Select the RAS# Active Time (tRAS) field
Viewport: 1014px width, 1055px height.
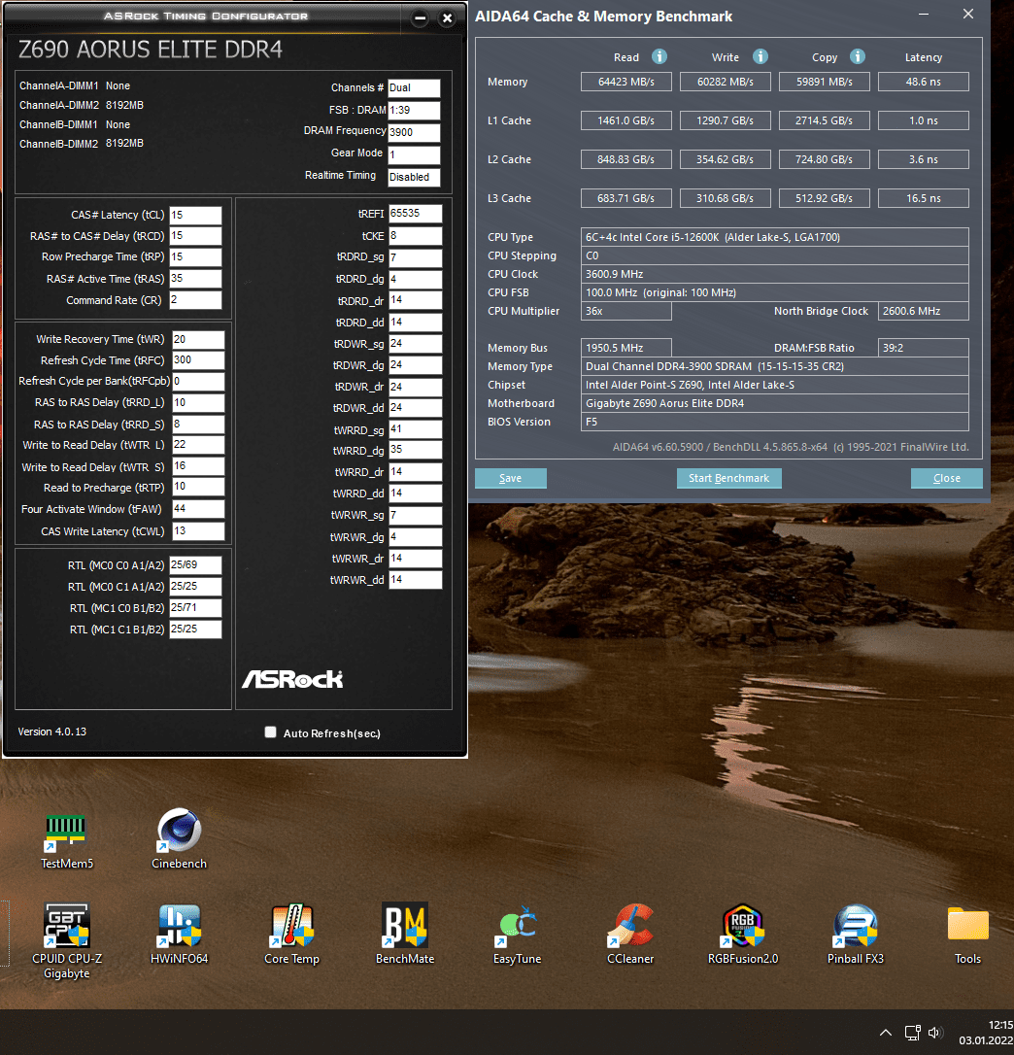195,279
